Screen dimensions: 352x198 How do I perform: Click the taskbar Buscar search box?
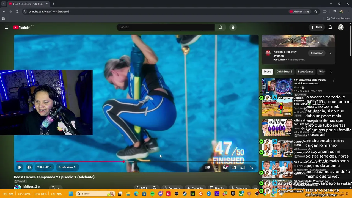click(x=95, y=194)
